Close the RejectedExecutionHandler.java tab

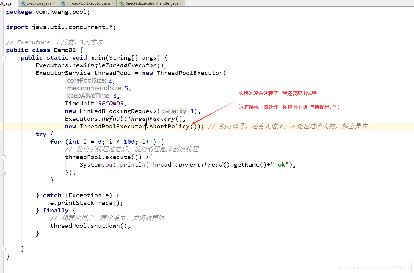tap(182, 3)
